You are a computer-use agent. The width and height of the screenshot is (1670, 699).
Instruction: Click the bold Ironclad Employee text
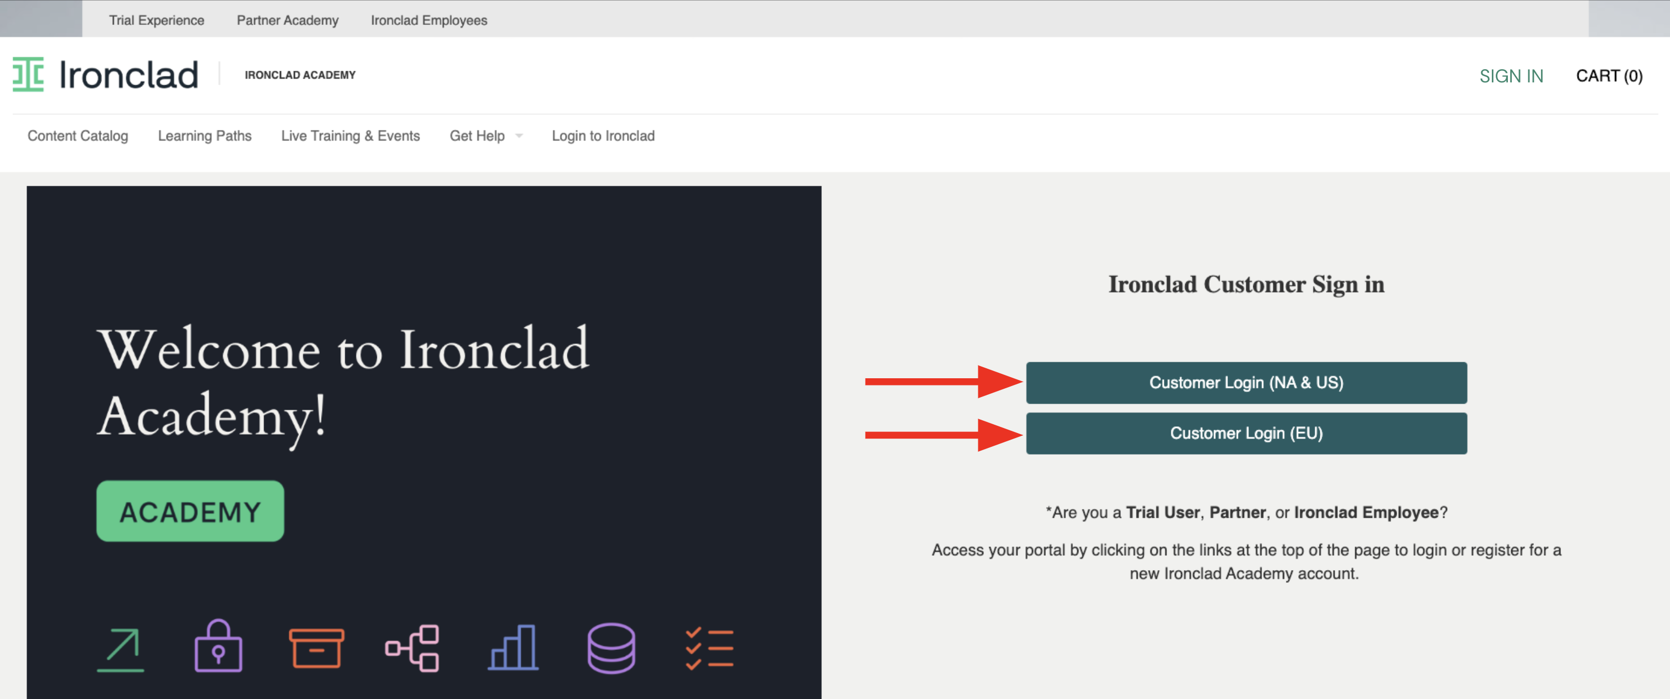(1367, 513)
